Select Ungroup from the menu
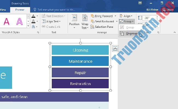This screenshot has height=109, width=178. (129, 34)
